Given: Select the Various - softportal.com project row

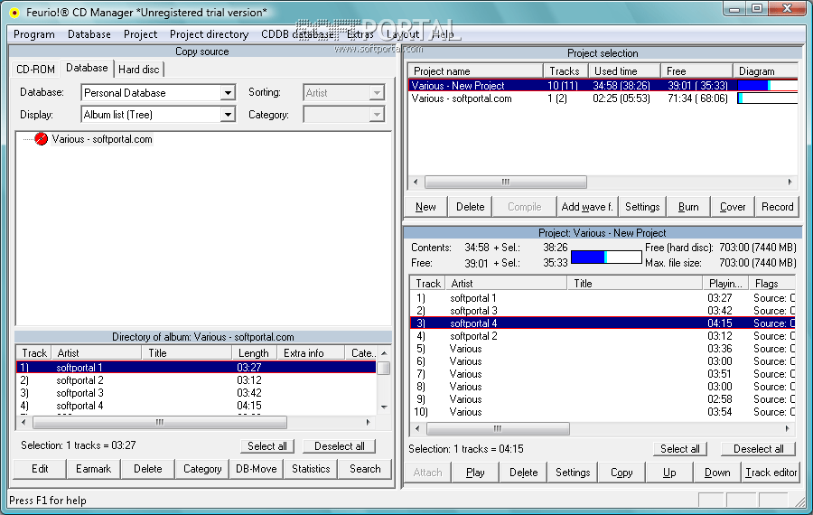Looking at the screenshot, I should [462, 98].
